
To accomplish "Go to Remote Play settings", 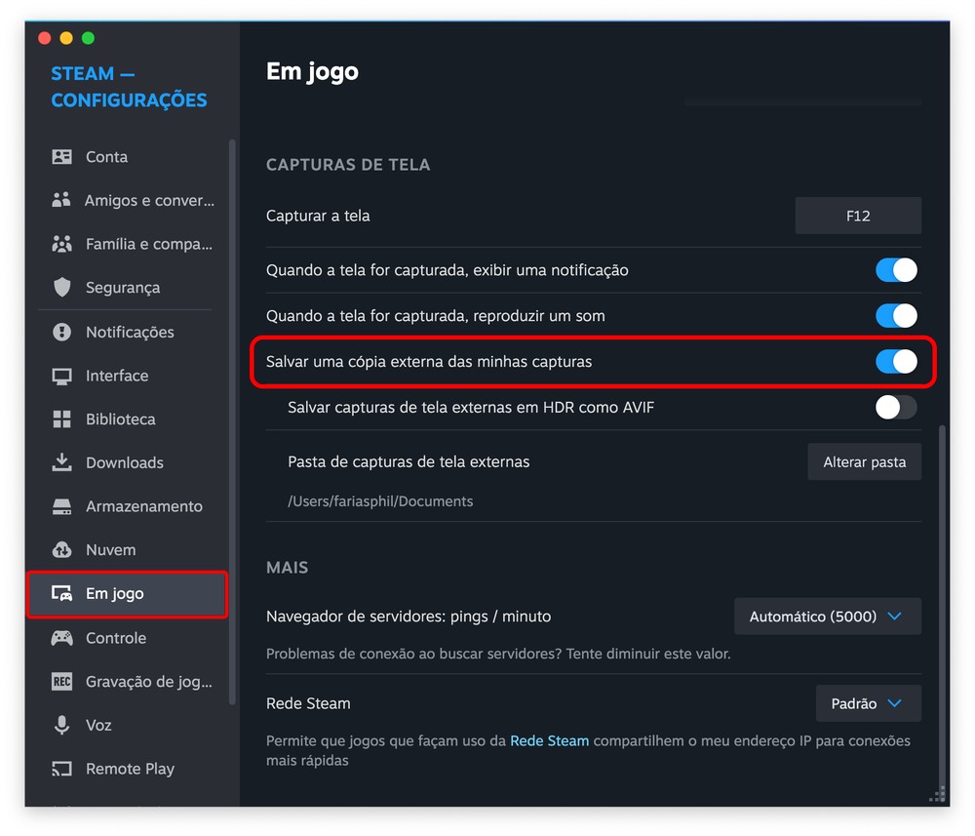I will 127,769.
